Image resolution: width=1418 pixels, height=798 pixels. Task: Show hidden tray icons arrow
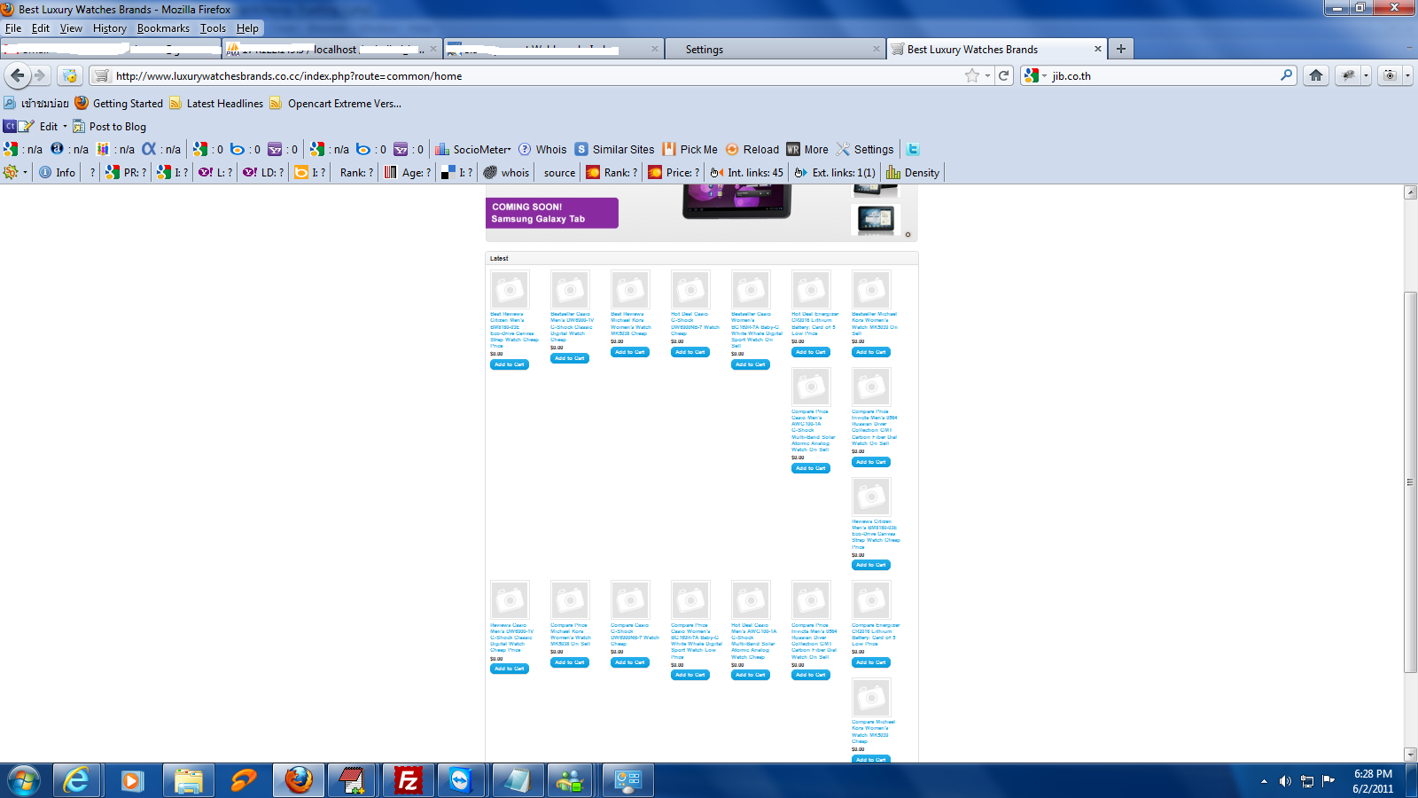pos(1264,781)
